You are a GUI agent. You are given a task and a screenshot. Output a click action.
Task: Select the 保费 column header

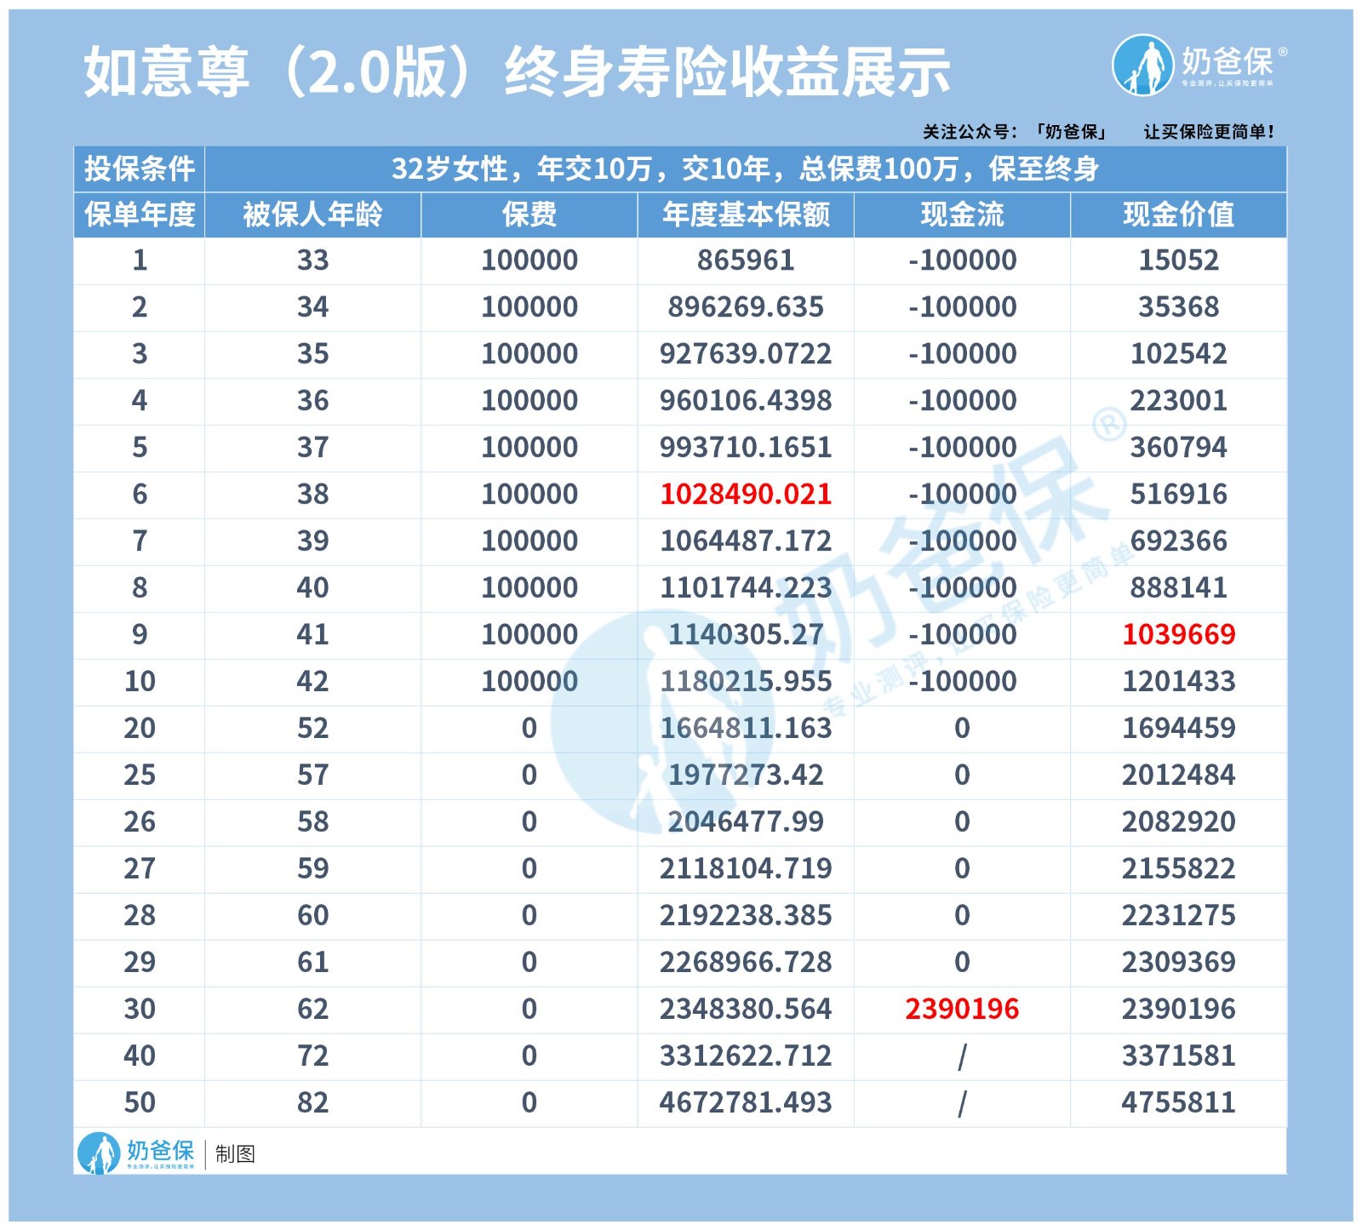pos(529,215)
